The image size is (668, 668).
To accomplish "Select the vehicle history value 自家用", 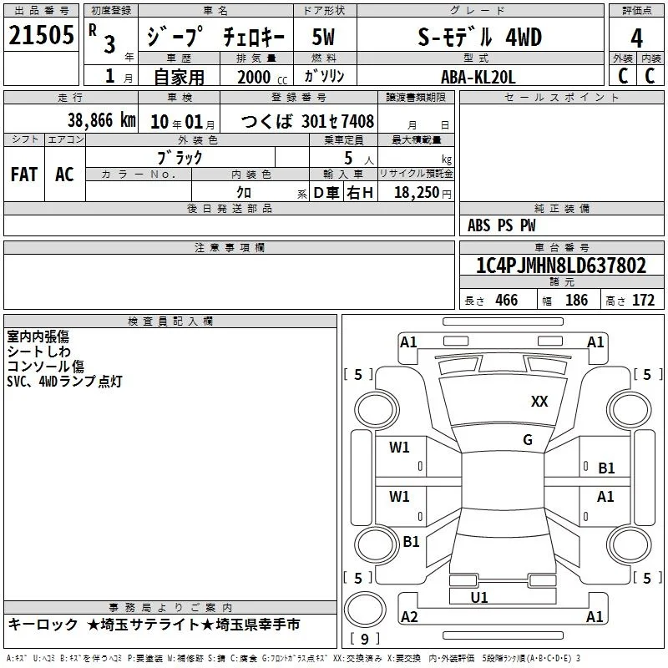I will (179, 77).
